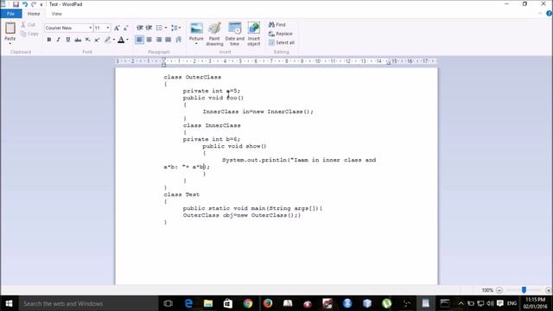The width and height of the screenshot is (553, 311).
Task: Align text to the right
Action: click(159, 40)
